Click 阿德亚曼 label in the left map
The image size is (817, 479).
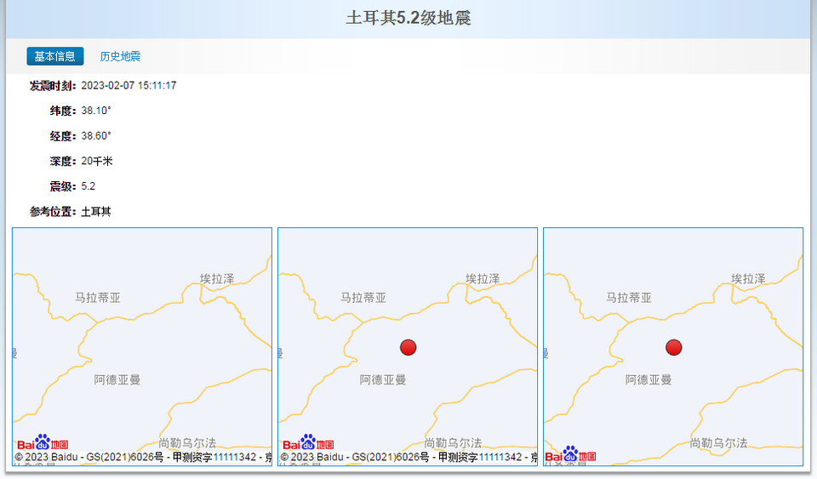click(117, 379)
